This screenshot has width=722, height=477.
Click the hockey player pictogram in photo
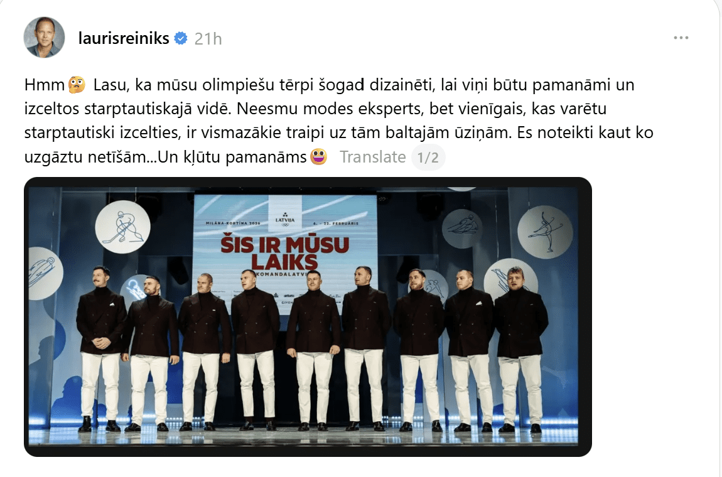click(x=122, y=227)
